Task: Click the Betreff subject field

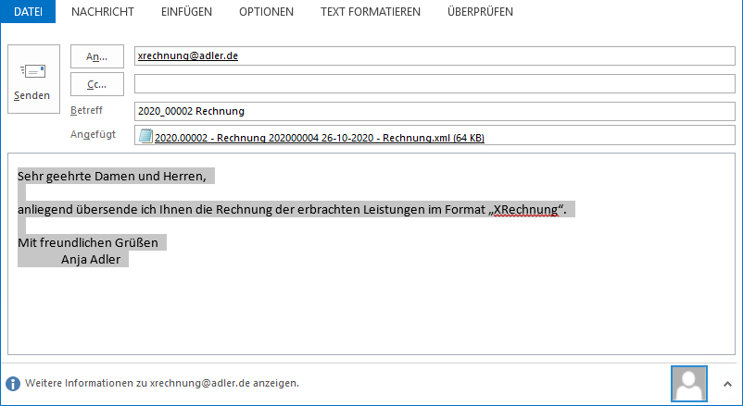Action: coord(434,111)
